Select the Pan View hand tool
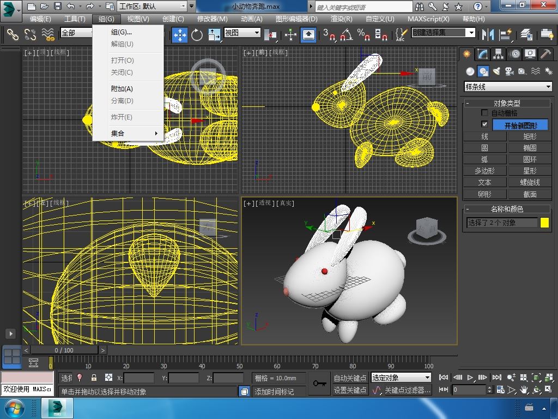Screen dimensions: 558x419 524,390
